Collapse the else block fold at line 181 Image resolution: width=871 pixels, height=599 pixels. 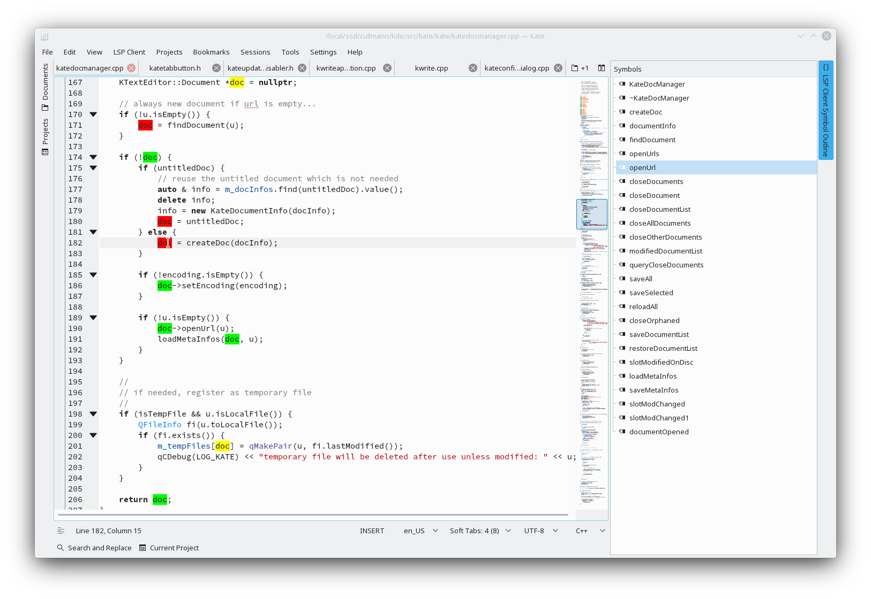tap(93, 232)
